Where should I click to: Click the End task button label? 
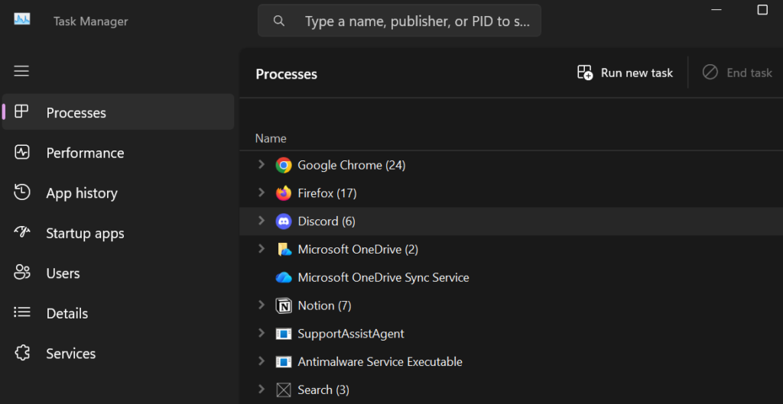(x=749, y=73)
